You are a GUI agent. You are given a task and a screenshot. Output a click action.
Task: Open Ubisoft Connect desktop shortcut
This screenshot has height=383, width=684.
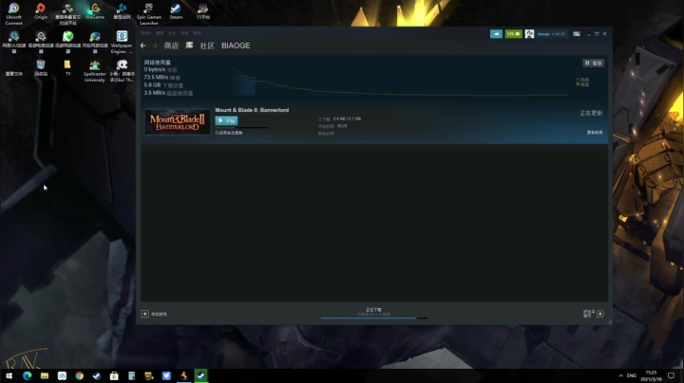[x=14, y=13]
